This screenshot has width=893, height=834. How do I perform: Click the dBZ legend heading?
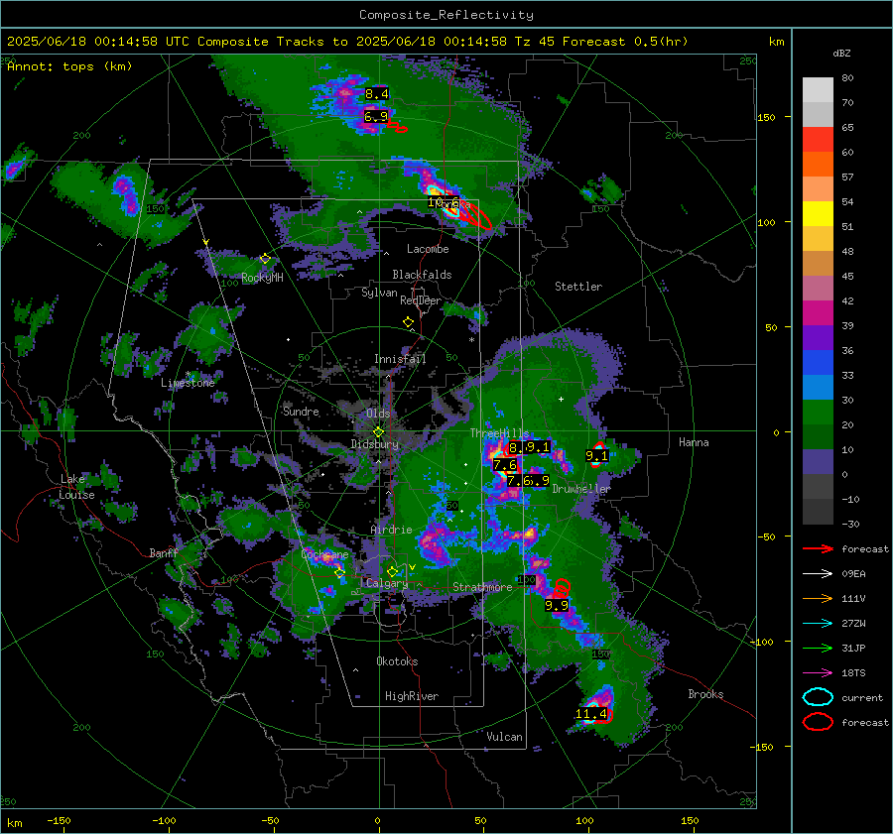coord(841,53)
